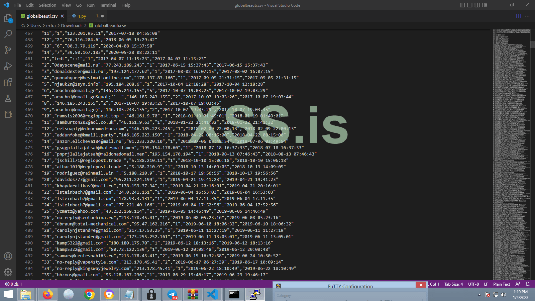
Task: Show errors and warnings from the status bar
Action: click(x=13, y=284)
